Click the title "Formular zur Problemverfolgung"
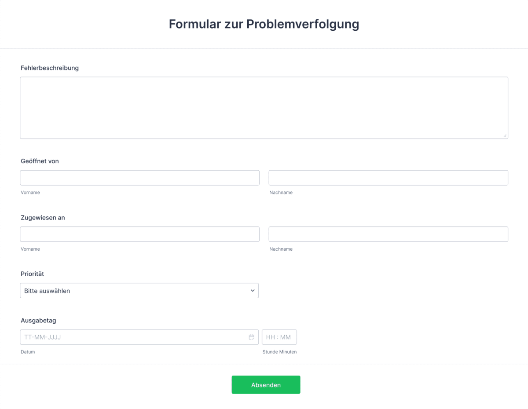This screenshot has height=409, width=528. coord(264,24)
